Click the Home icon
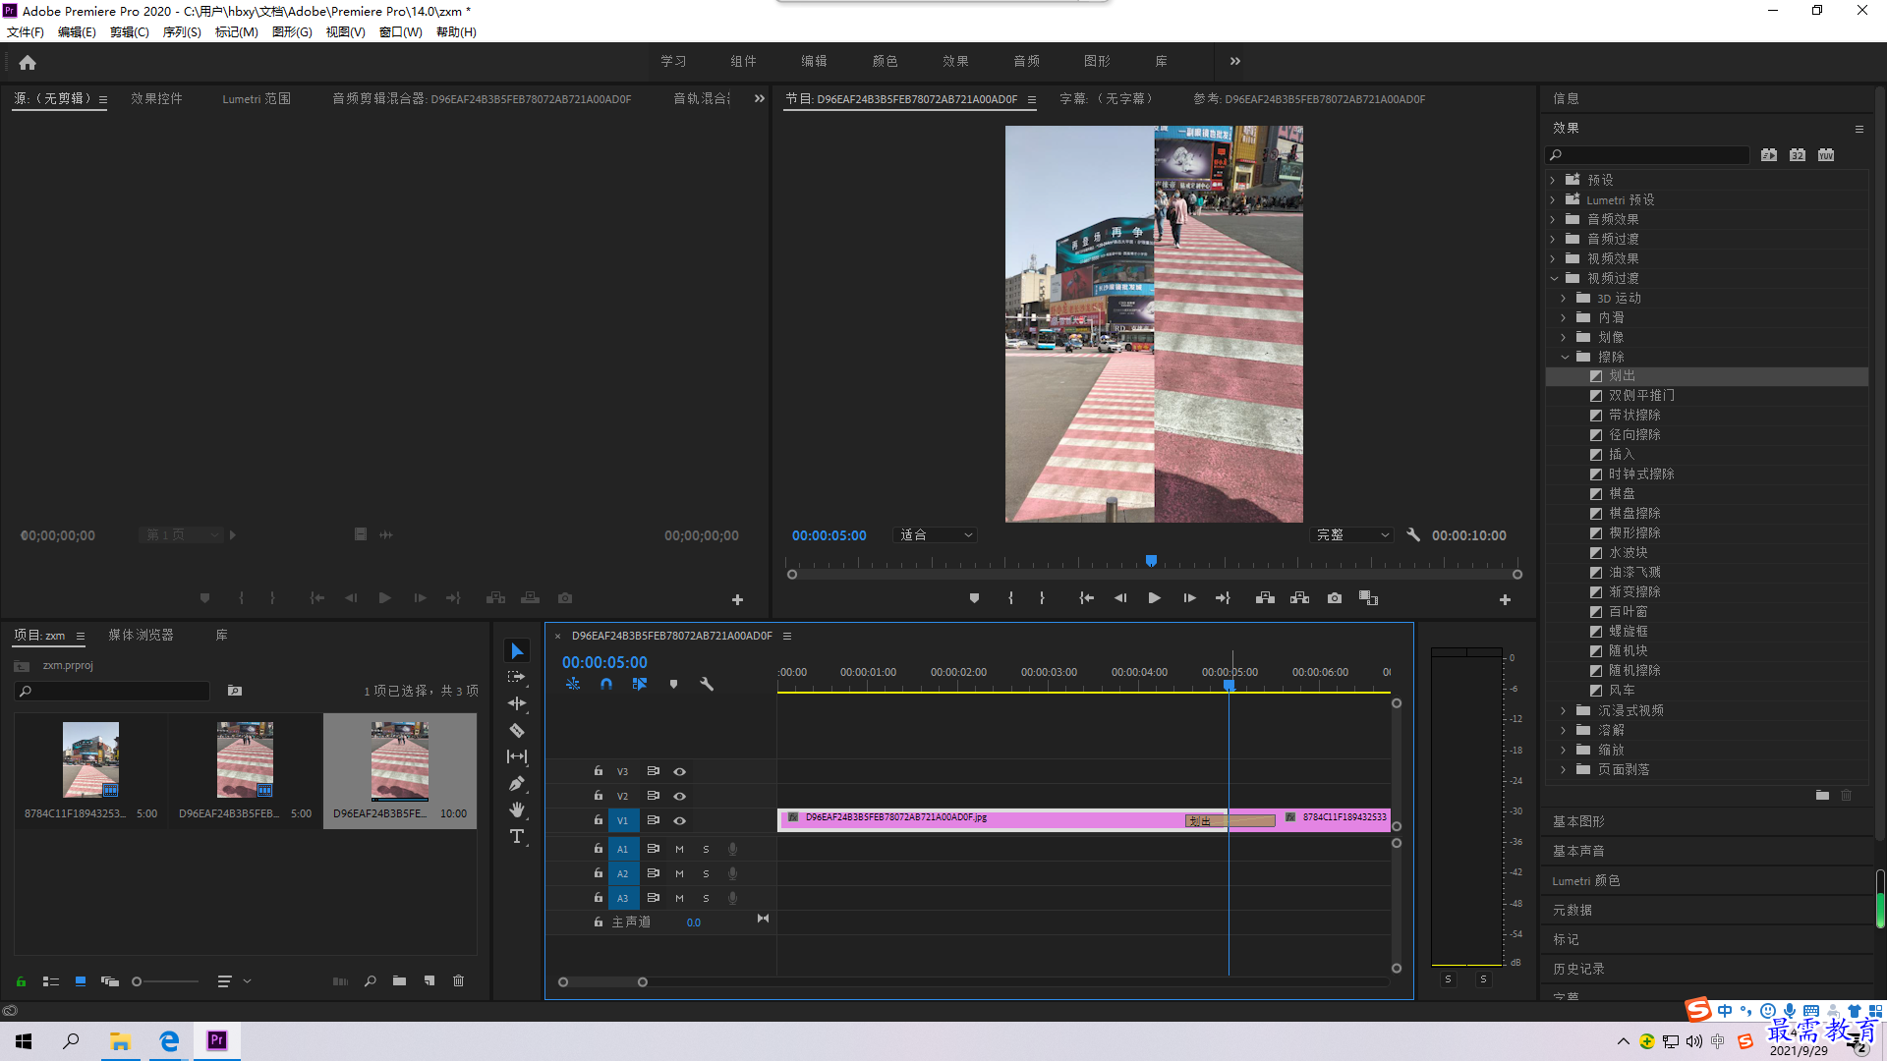 click(x=28, y=62)
